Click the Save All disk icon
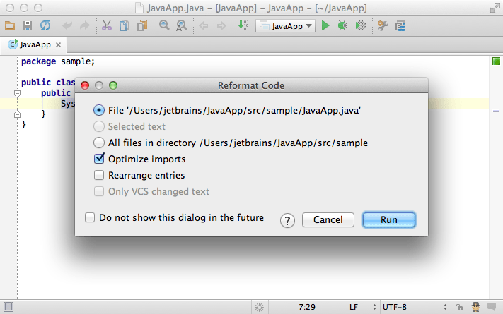The width and height of the screenshot is (503, 314). coord(28,25)
